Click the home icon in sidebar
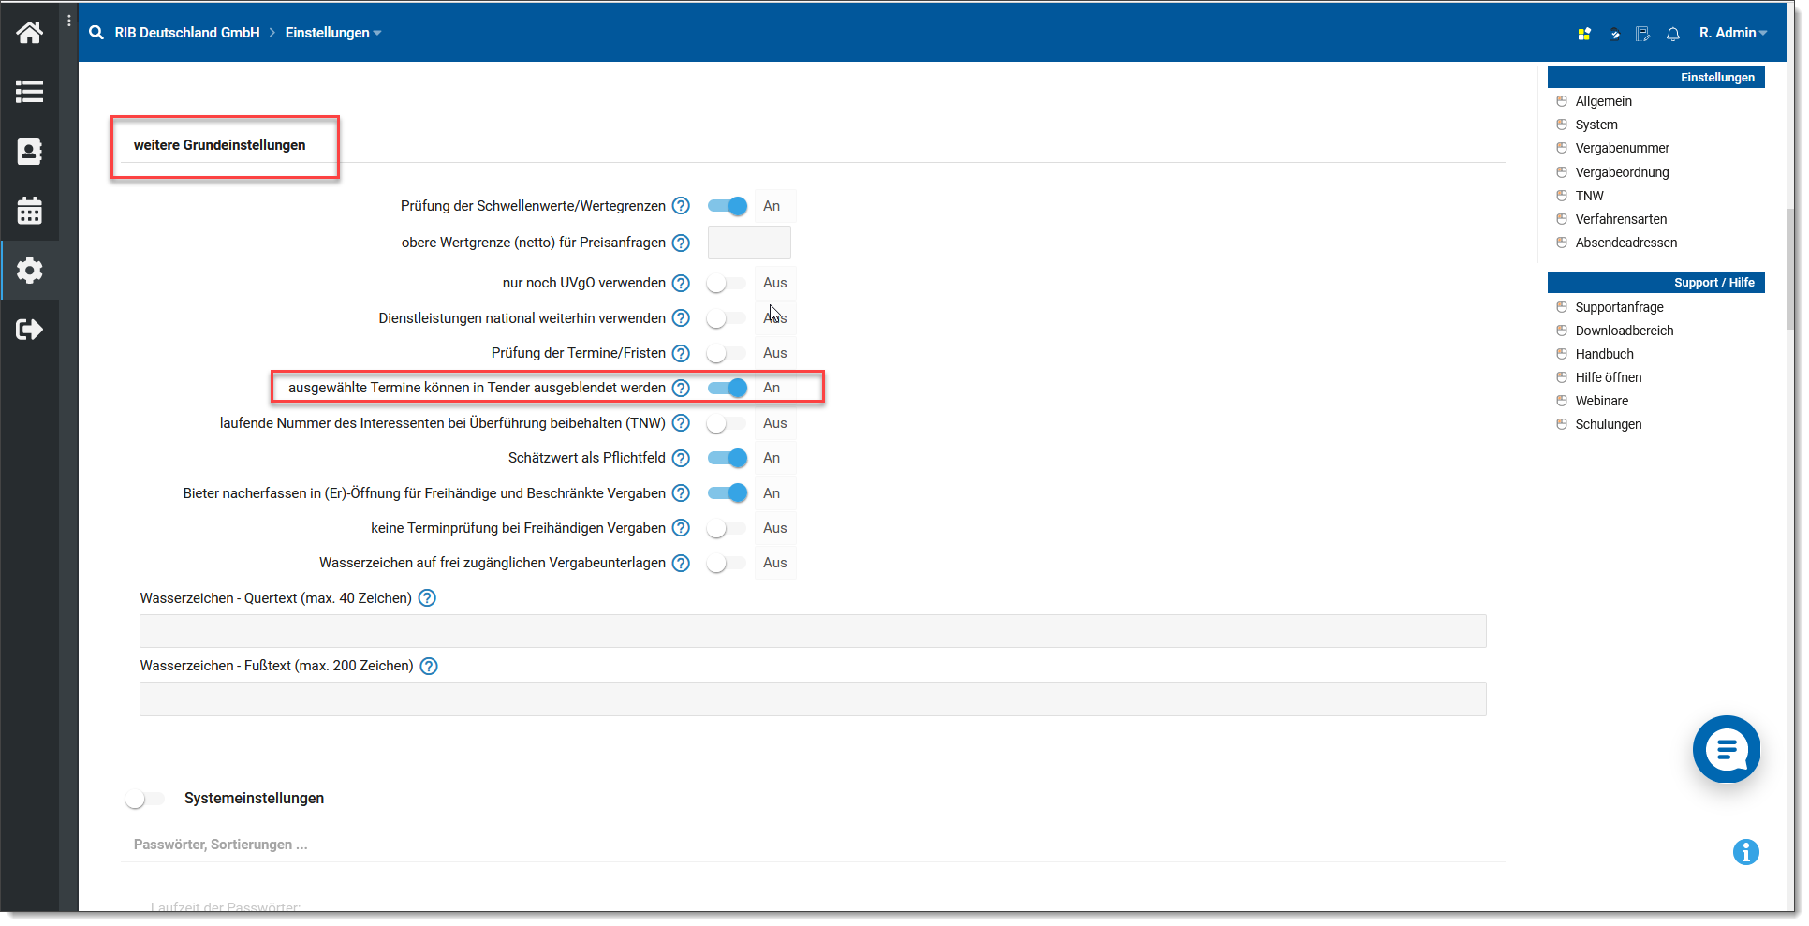 click(x=29, y=33)
